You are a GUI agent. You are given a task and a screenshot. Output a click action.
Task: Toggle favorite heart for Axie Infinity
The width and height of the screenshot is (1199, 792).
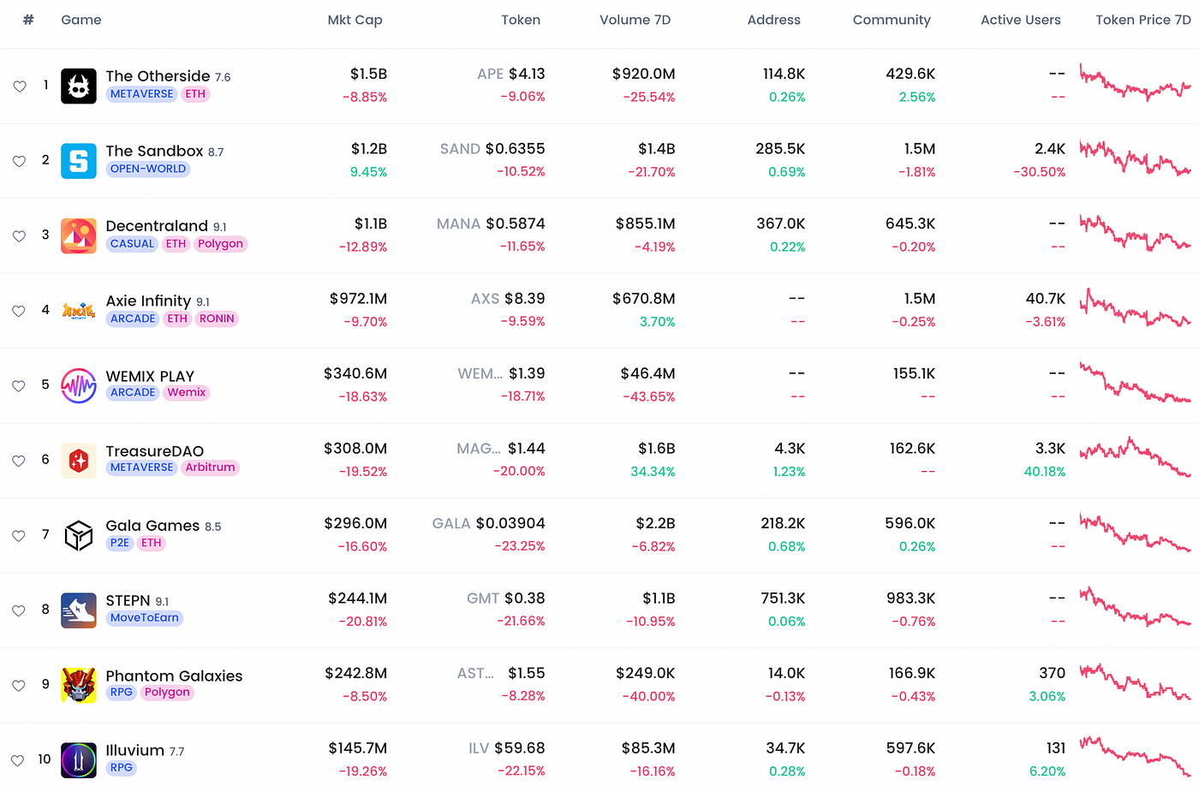click(x=19, y=311)
